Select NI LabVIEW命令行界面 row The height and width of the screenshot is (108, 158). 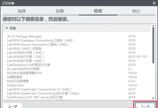coord(77,69)
